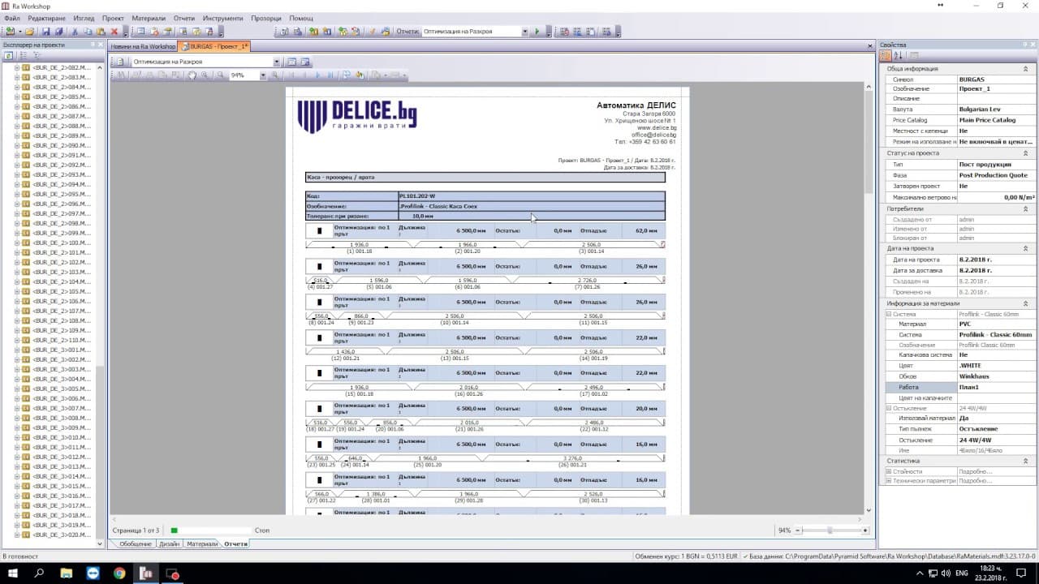Click the next page arrow in the report toolbar

tap(318, 75)
